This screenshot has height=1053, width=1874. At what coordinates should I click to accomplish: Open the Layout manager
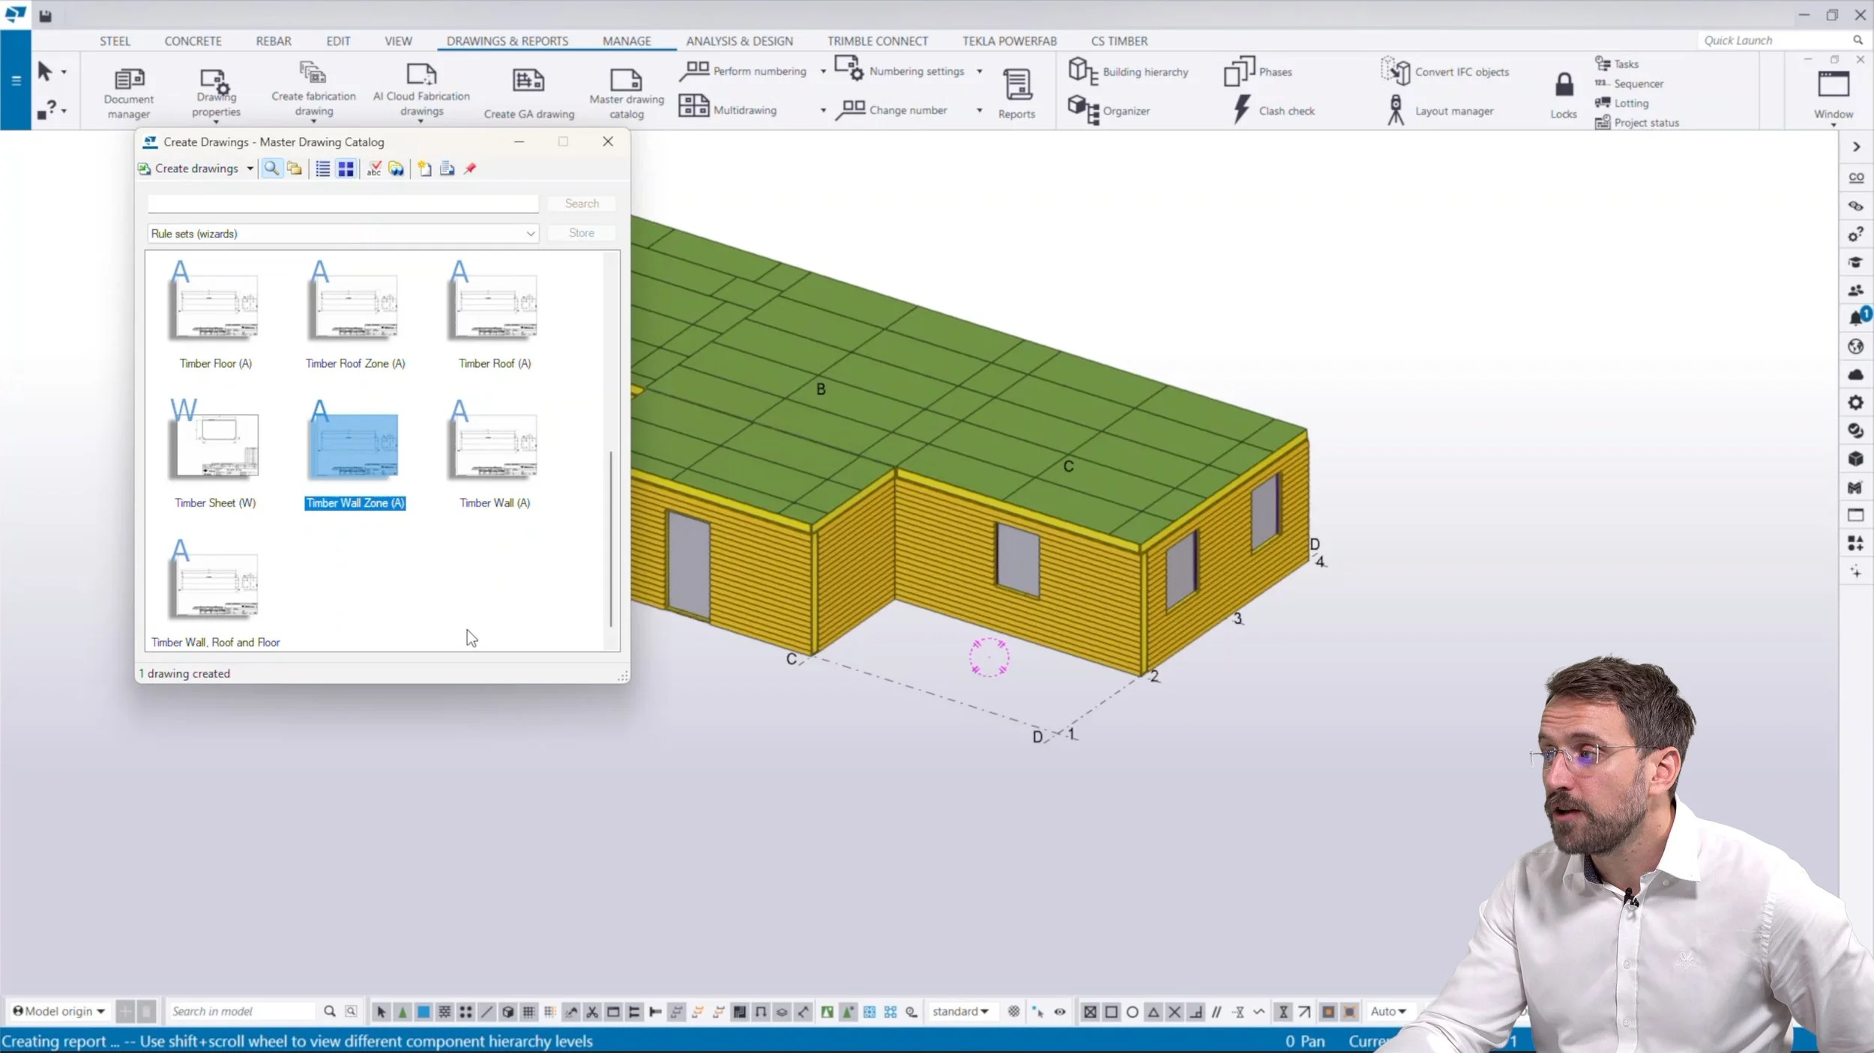click(x=1440, y=110)
